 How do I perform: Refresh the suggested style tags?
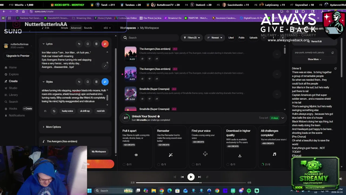(54, 111)
